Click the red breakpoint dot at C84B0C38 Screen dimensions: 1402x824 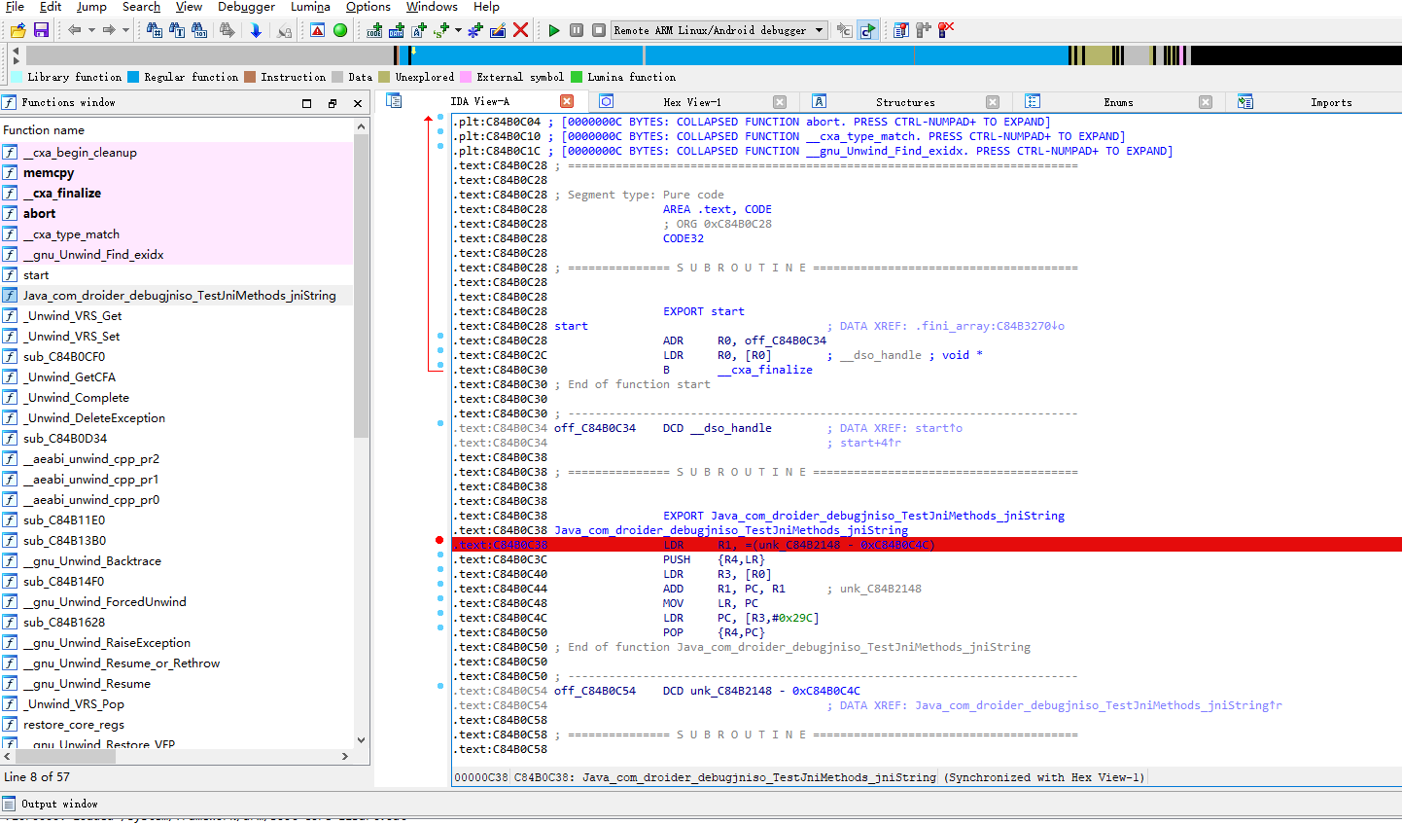(x=439, y=541)
